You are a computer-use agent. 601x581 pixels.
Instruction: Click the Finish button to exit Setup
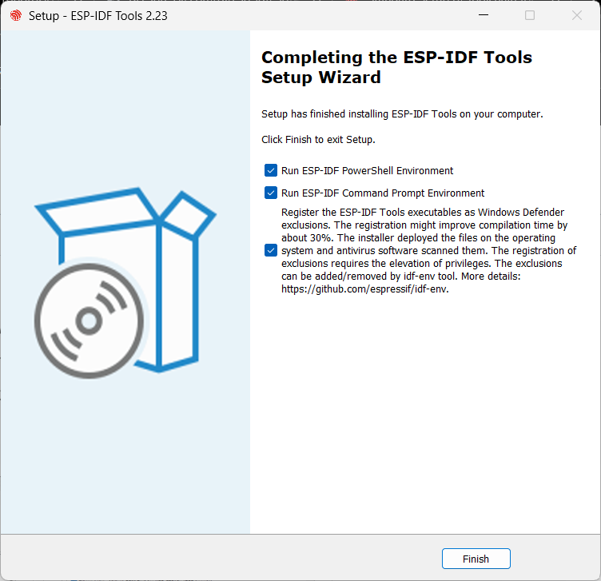coord(476,559)
